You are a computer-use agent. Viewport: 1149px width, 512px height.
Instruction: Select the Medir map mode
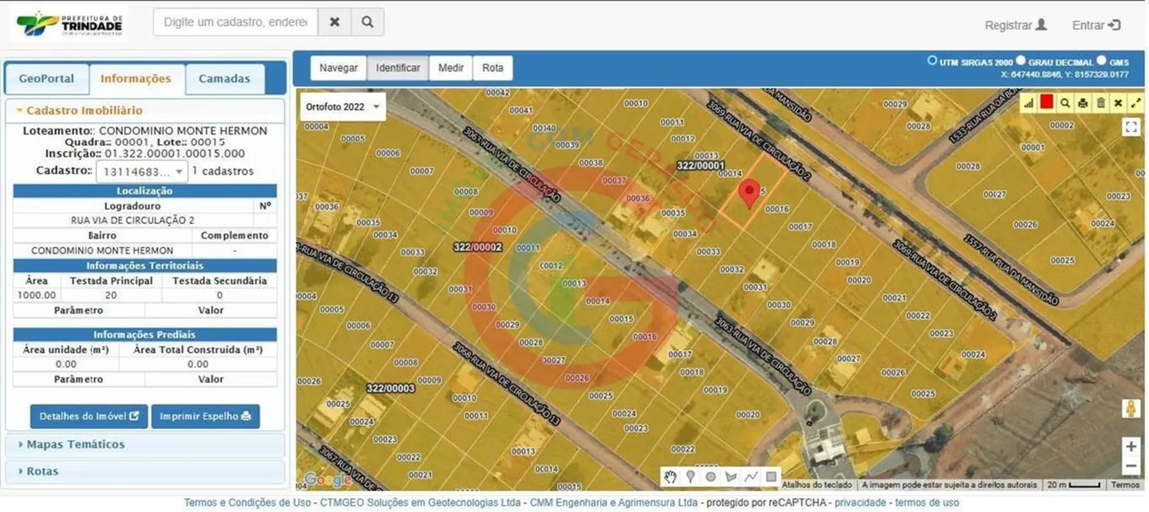[451, 68]
